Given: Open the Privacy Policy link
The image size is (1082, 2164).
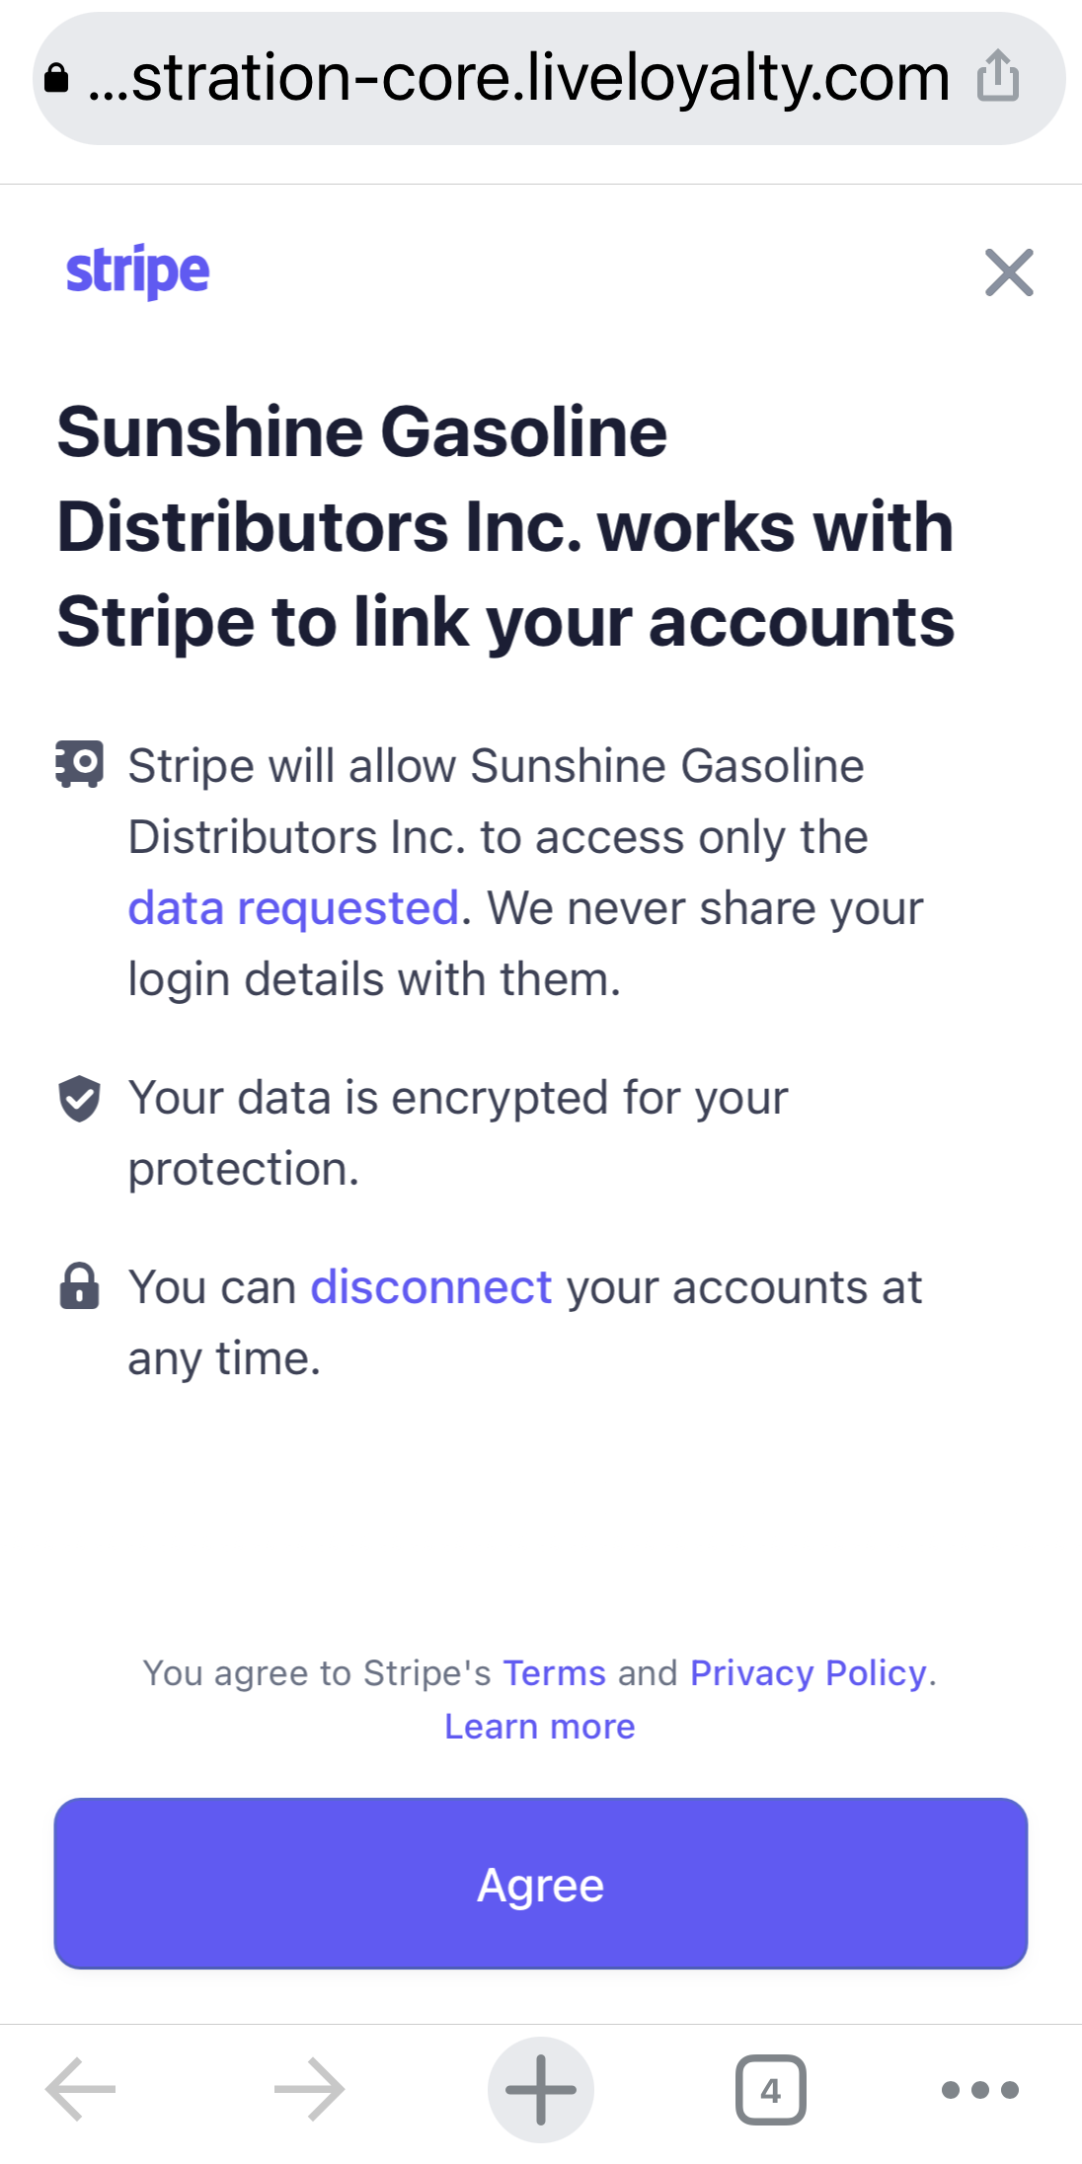Looking at the screenshot, I should [x=809, y=1673].
